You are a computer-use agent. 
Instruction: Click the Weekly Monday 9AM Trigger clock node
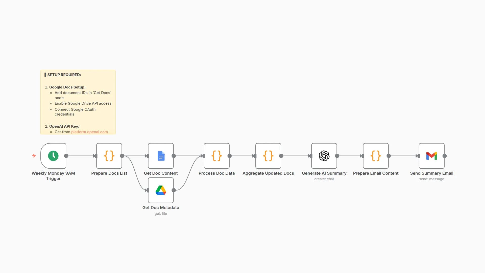pyautogui.click(x=53, y=156)
